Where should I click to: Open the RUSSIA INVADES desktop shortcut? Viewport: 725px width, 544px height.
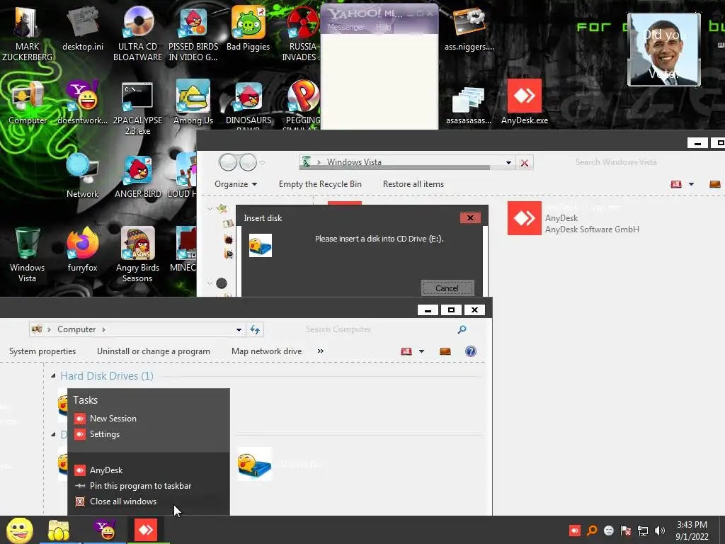point(302,33)
